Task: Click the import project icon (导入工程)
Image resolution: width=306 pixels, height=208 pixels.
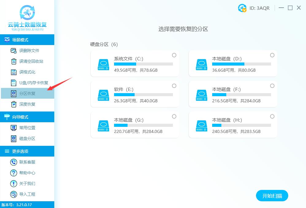Action: pyautogui.click(x=14, y=194)
